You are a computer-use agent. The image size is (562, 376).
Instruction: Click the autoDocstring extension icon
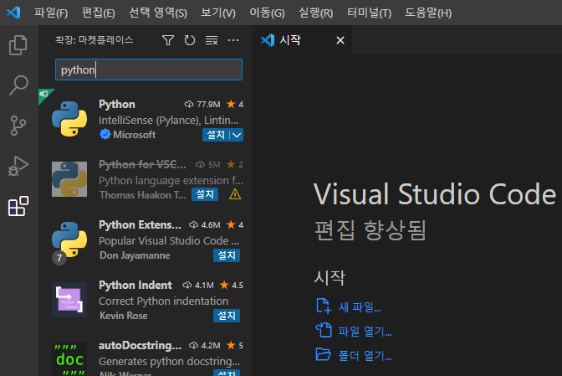[69, 358]
